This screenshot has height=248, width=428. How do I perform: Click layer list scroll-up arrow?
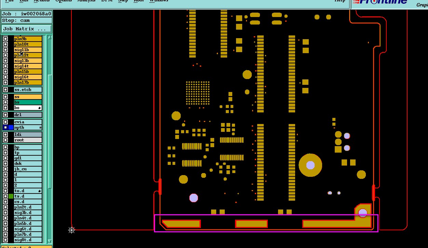tap(50, 37)
